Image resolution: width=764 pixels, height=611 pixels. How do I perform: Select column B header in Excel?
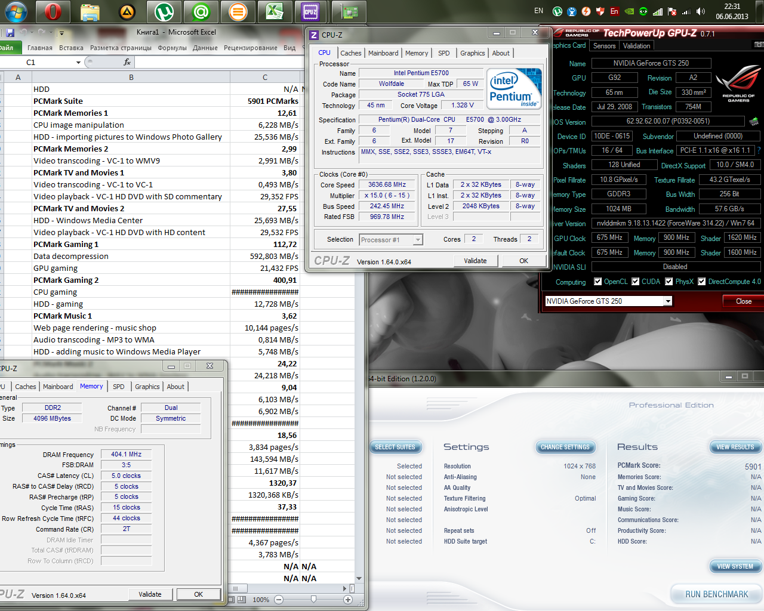131,77
